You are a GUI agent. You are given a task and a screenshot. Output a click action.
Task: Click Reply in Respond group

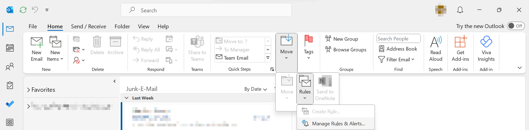click(x=143, y=39)
